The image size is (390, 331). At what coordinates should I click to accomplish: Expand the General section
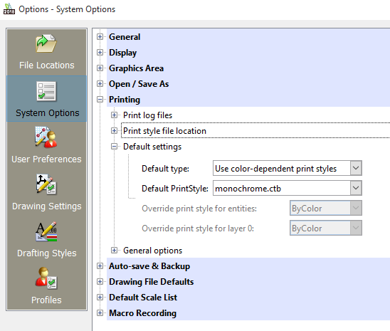100,37
